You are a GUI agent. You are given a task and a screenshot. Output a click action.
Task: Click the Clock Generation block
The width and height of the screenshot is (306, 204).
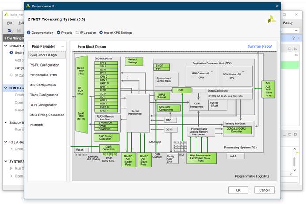point(109,148)
